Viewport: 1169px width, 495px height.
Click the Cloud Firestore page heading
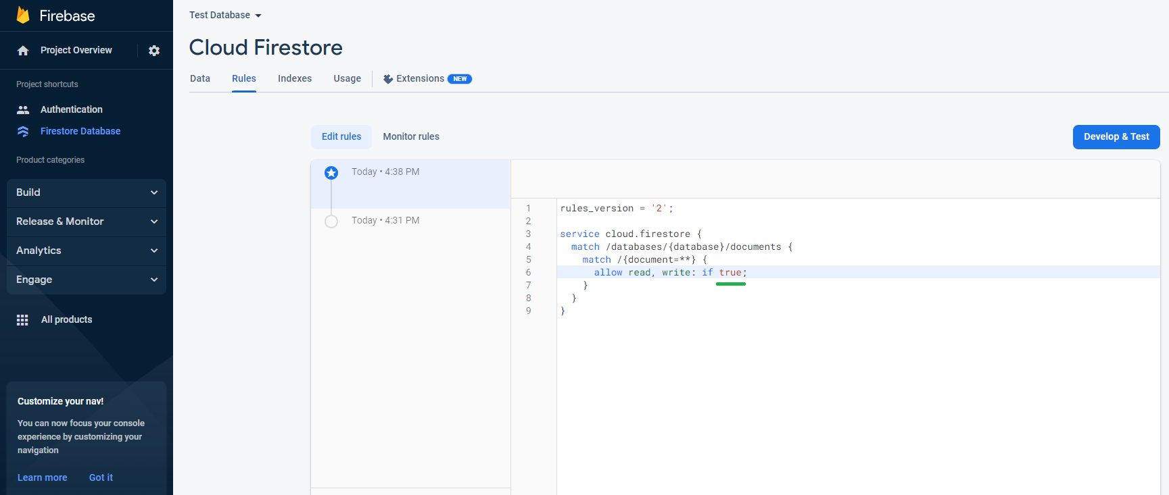[266, 47]
